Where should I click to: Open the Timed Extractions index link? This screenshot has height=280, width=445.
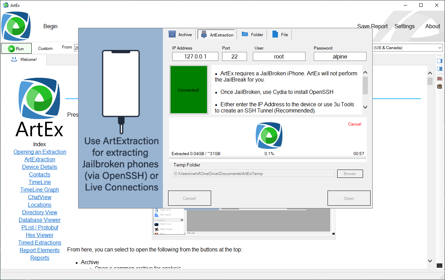(x=40, y=243)
